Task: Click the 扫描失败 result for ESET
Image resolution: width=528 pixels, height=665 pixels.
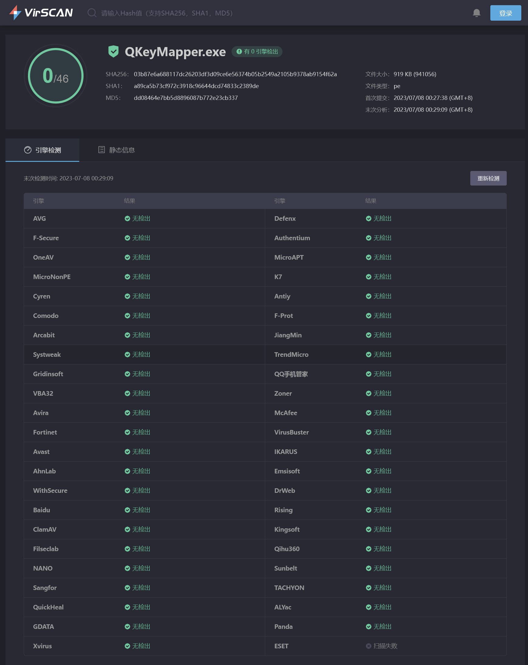Action: [x=385, y=646]
